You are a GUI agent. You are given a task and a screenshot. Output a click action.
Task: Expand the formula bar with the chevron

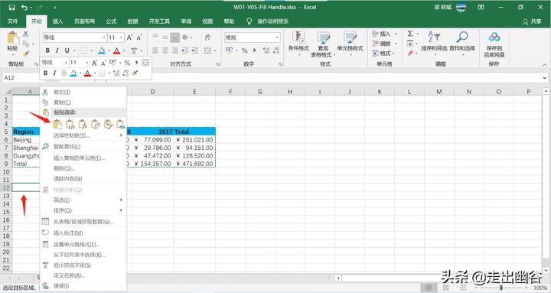point(544,77)
